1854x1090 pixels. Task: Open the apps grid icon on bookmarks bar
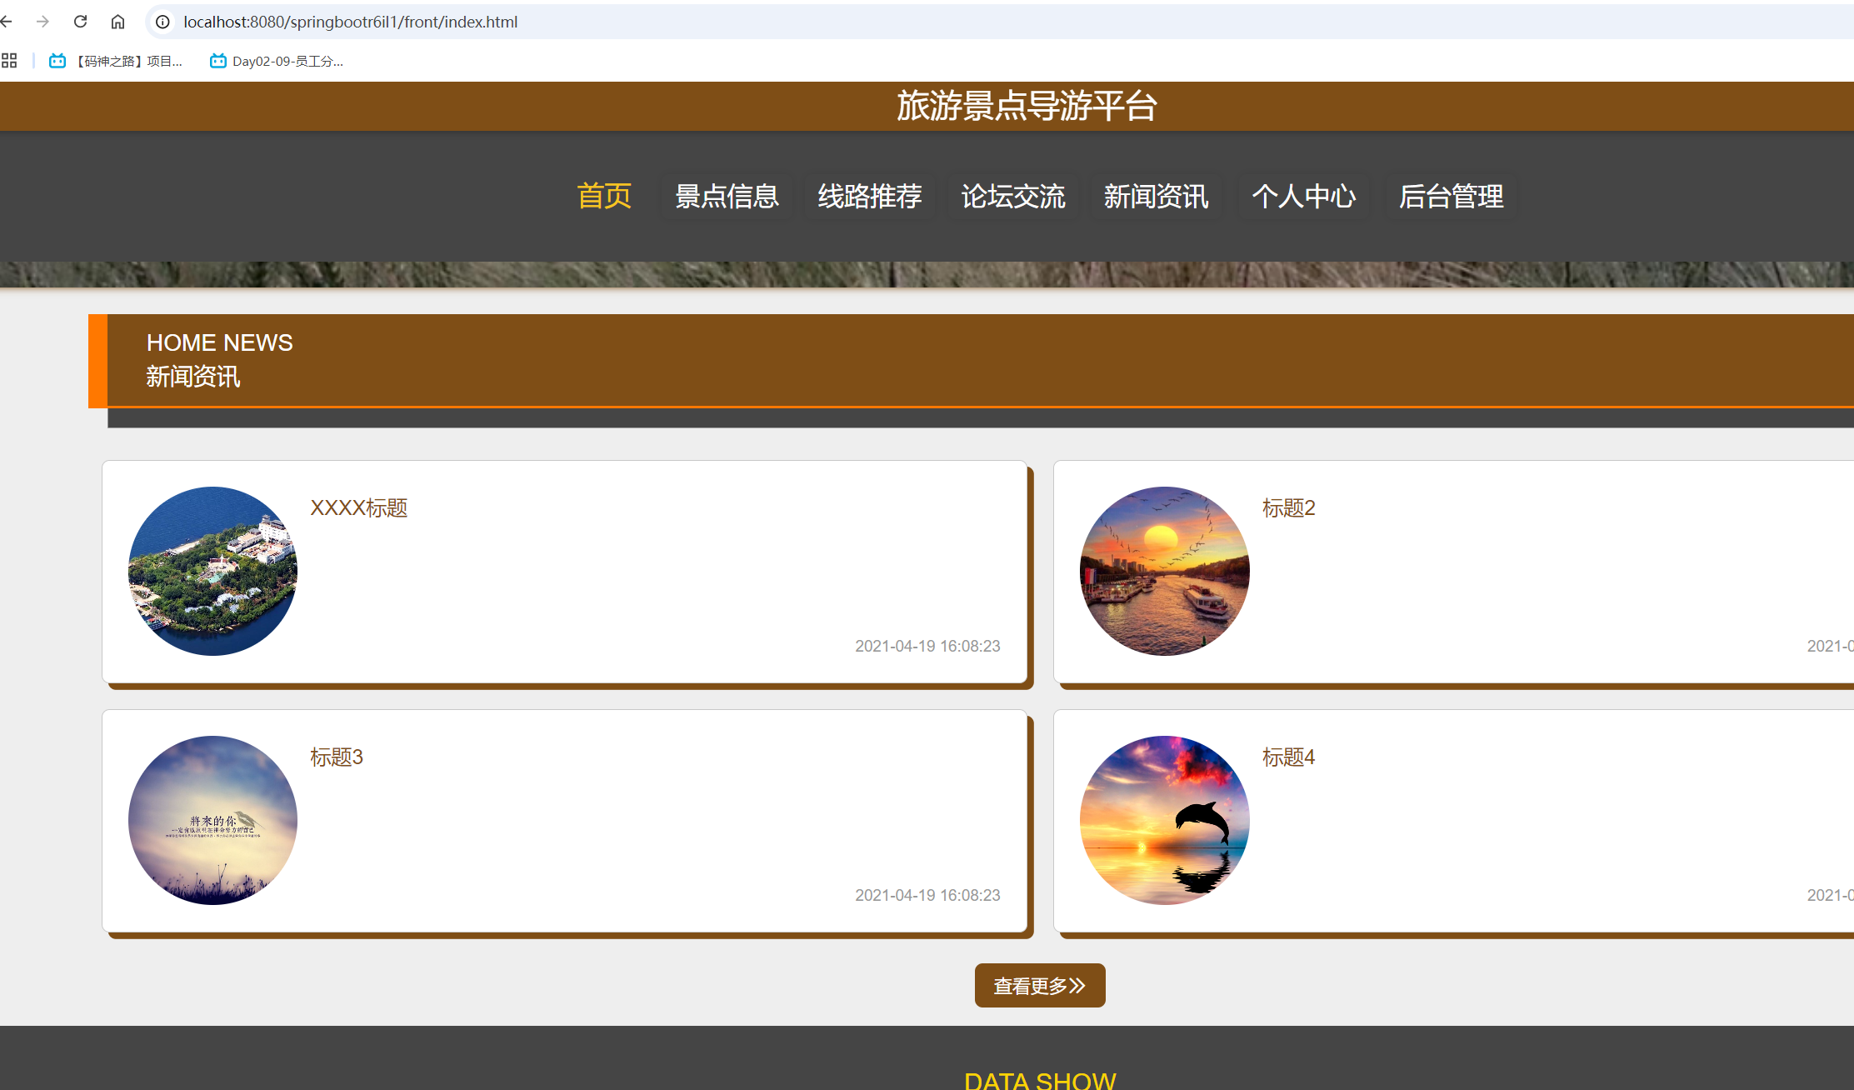(10, 60)
